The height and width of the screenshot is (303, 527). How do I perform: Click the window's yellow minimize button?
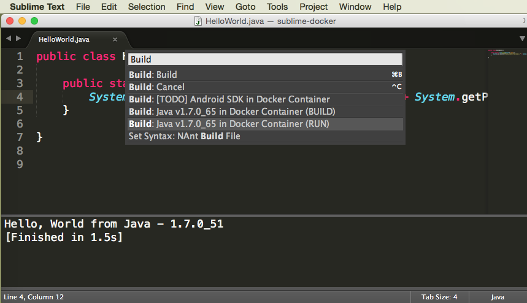pyautogui.click(x=22, y=21)
